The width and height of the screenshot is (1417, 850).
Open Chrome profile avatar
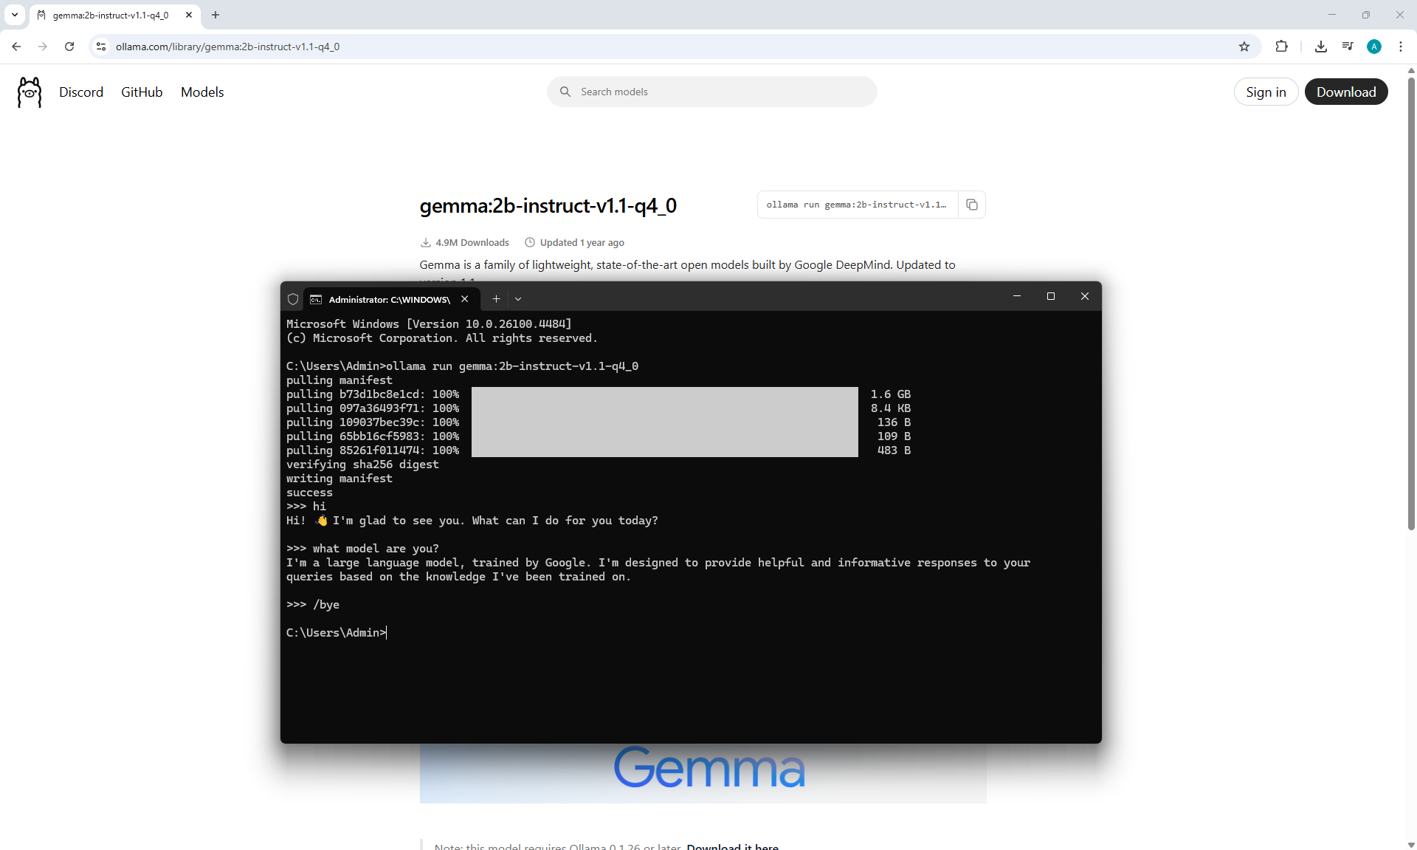1374,47
